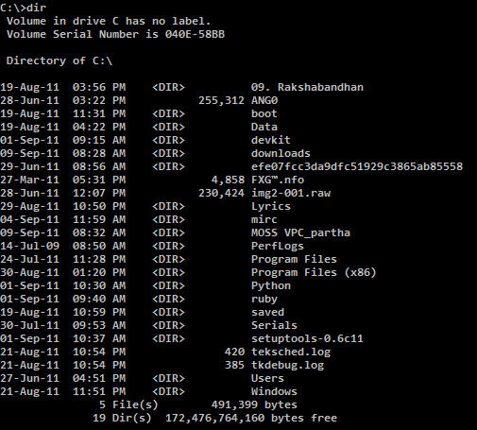Viewport: 477px width, 430px height.
Task: Click the 'setuptools-0.6c11' folder name
Action: click(307, 338)
